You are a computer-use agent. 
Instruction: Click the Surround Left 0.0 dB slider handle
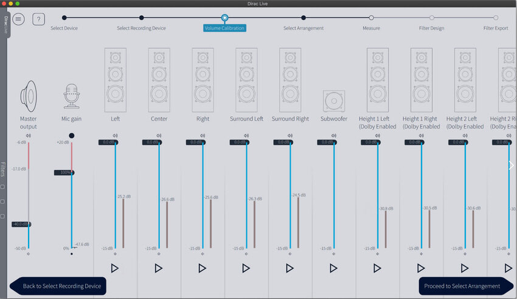(x=240, y=142)
